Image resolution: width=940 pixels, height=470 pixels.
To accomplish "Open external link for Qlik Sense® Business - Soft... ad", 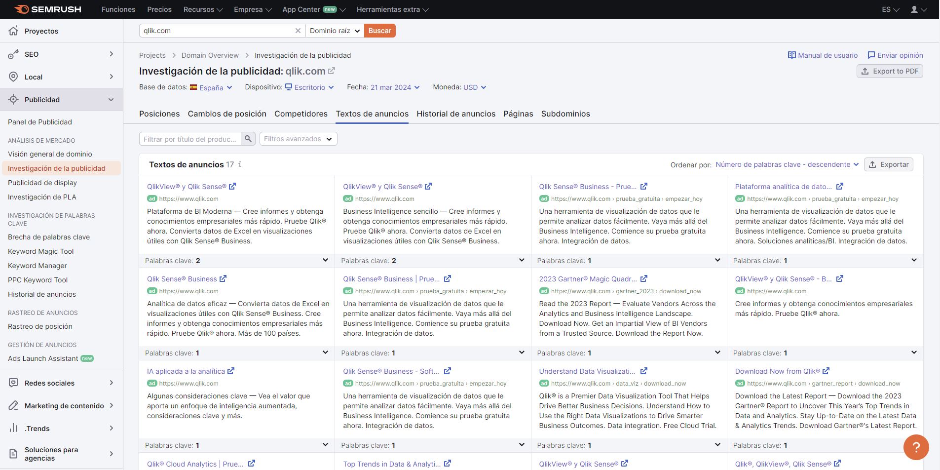I will (448, 371).
